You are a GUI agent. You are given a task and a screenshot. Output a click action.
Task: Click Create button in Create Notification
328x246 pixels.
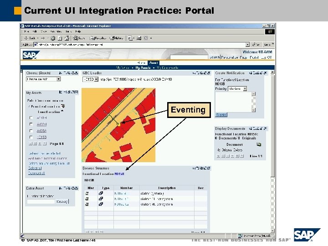[221, 115]
